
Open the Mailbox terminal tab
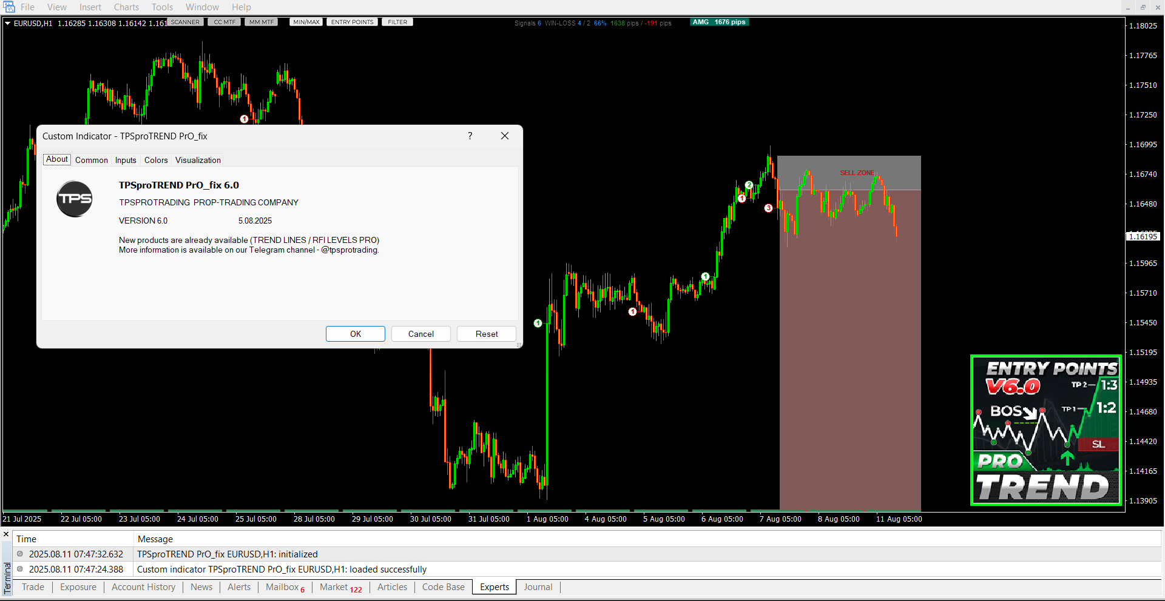[285, 587]
